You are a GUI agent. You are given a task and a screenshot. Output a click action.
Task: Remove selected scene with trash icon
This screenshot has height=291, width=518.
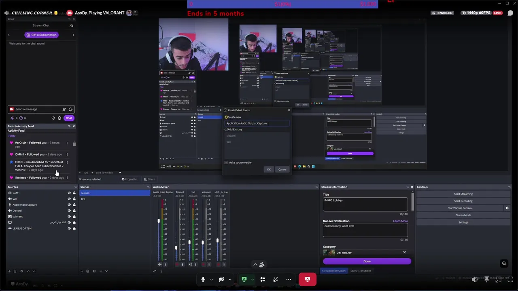click(x=87, y=271)
